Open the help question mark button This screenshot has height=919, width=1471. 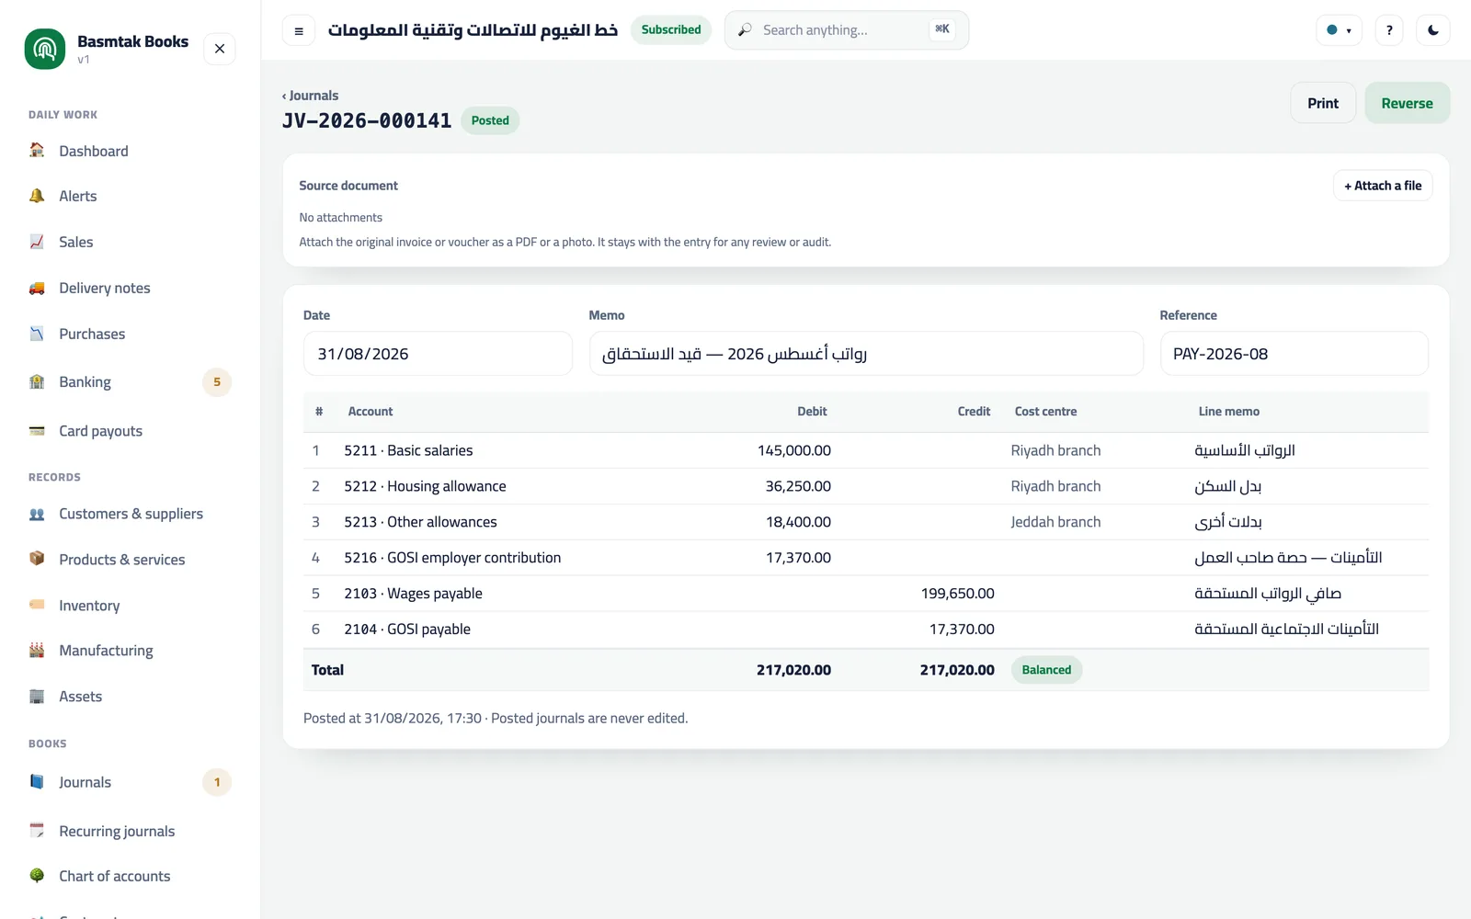coord(1389,30)
